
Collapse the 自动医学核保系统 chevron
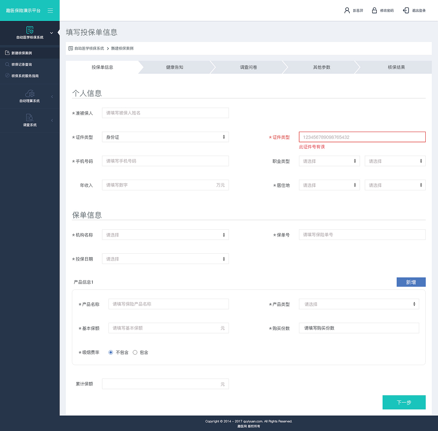point(51,33)
